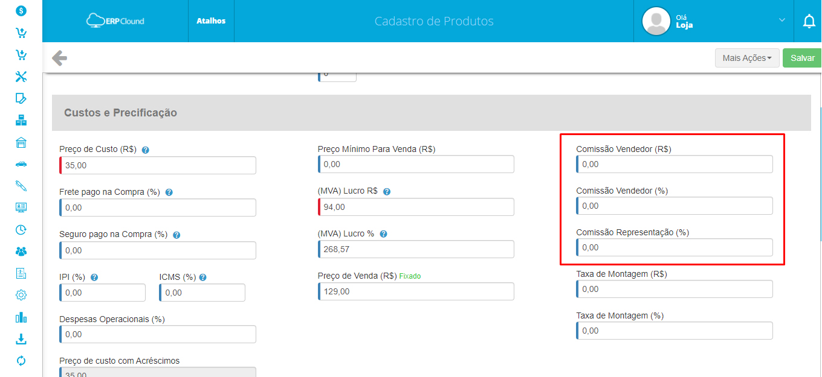Click the cart with upward arrow icon
Screen dimensions: 822x377
coord(21,33)
